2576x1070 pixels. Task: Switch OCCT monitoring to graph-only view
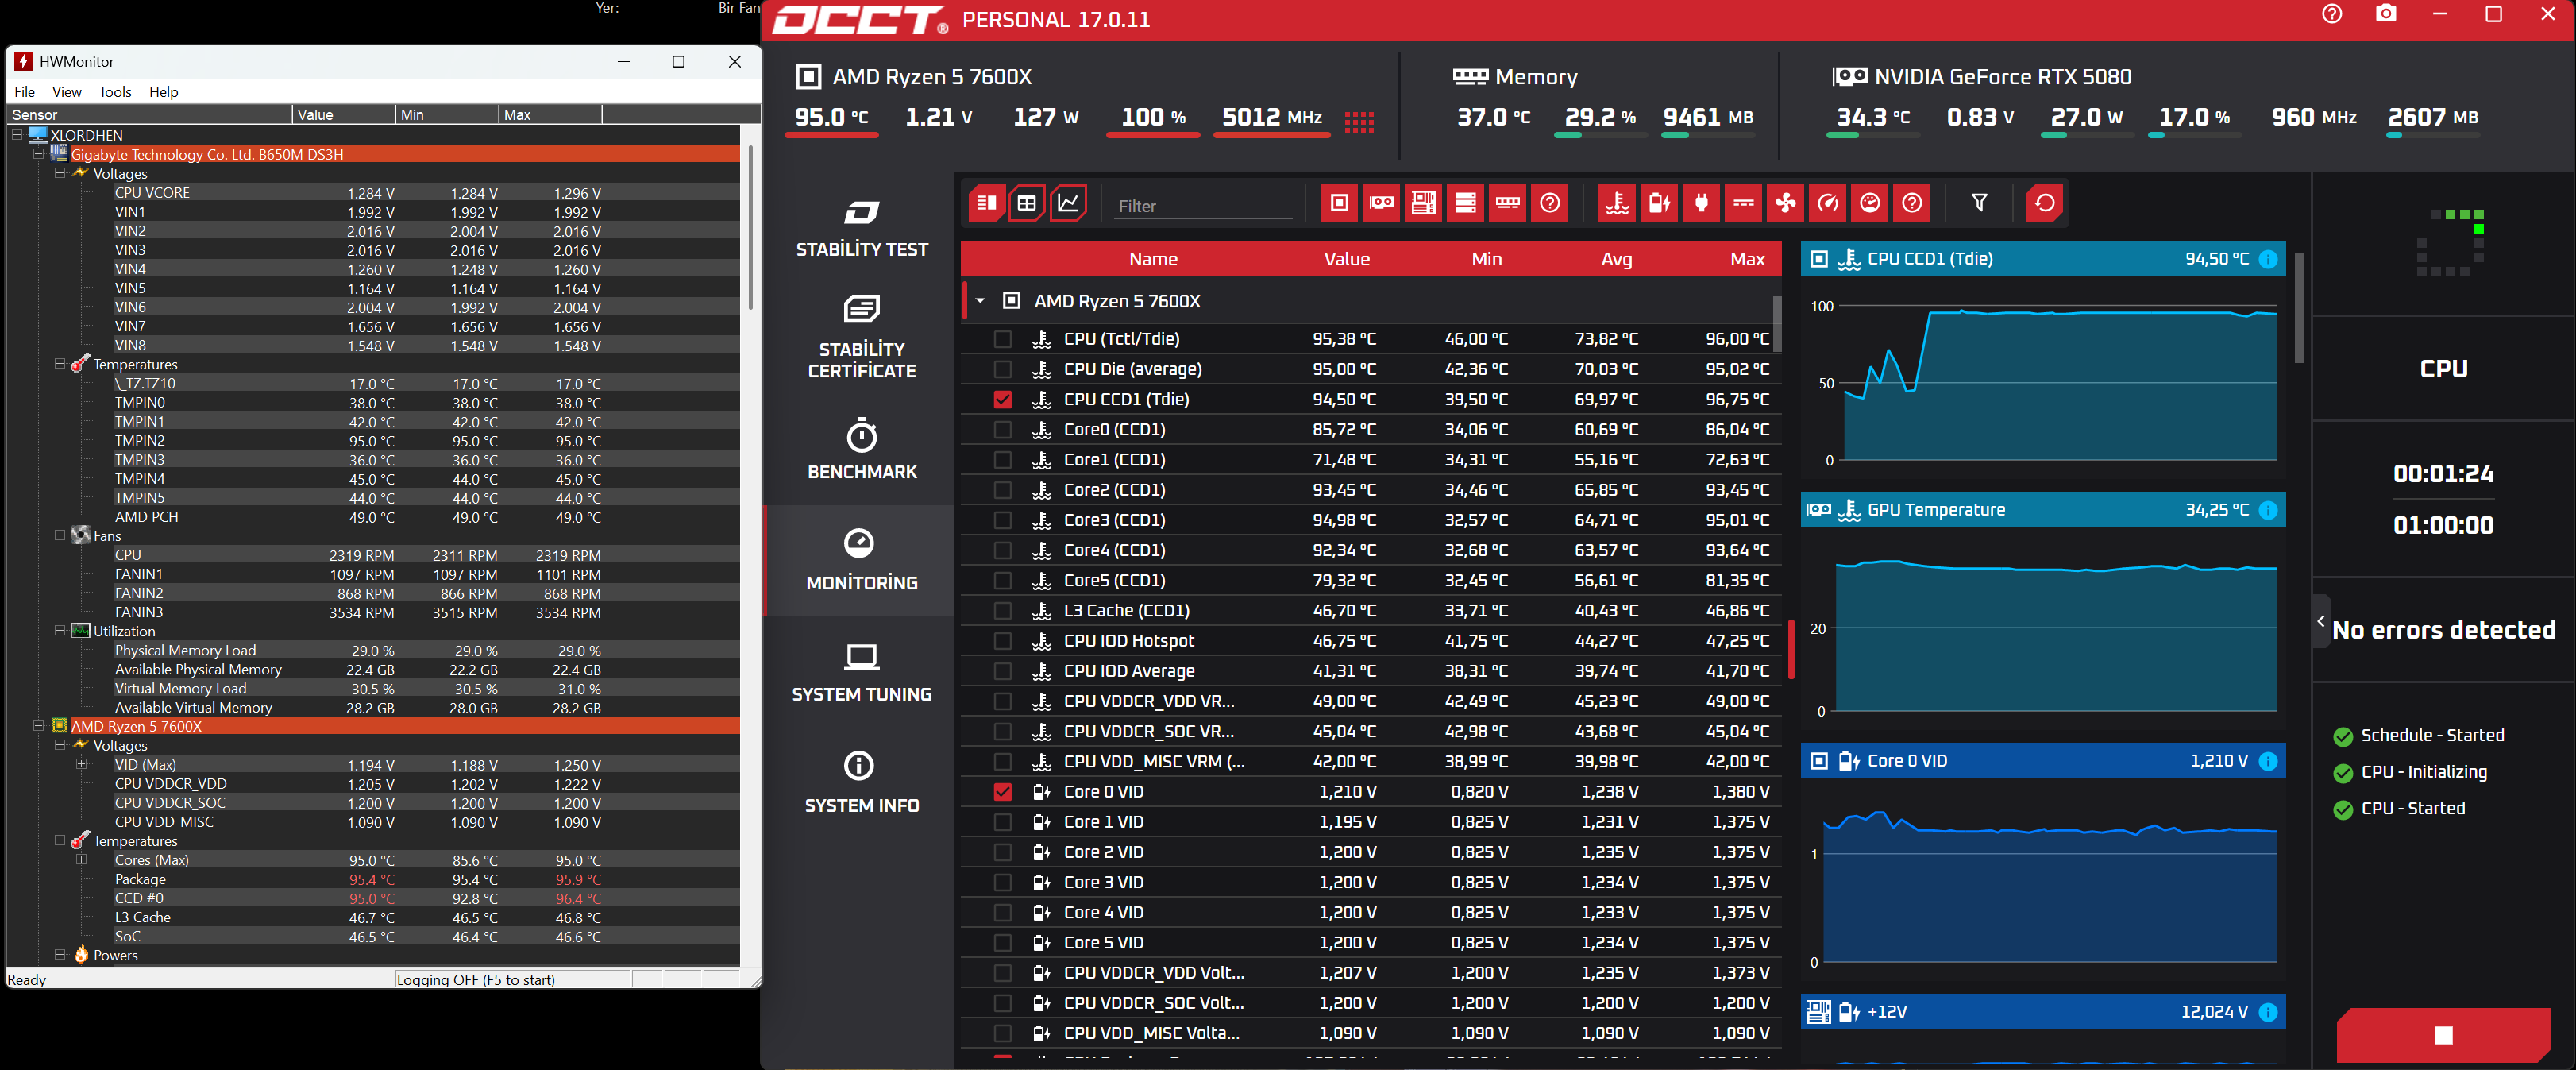pos(1068,203)
